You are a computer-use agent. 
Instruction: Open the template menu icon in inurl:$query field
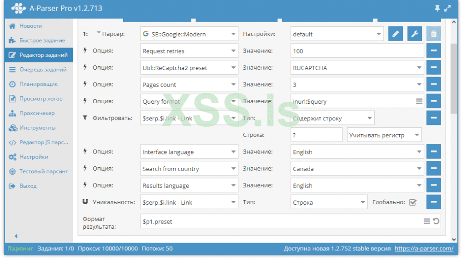[419, 101]
